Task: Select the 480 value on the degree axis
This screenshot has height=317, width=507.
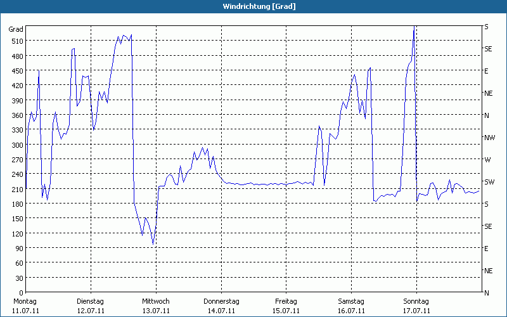Action: pos(18,56)
